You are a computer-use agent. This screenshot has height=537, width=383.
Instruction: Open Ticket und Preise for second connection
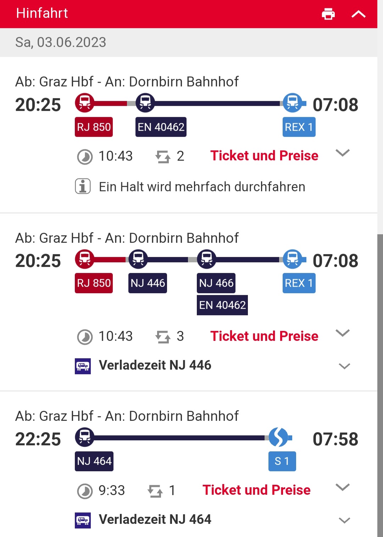tap(264, 336)
